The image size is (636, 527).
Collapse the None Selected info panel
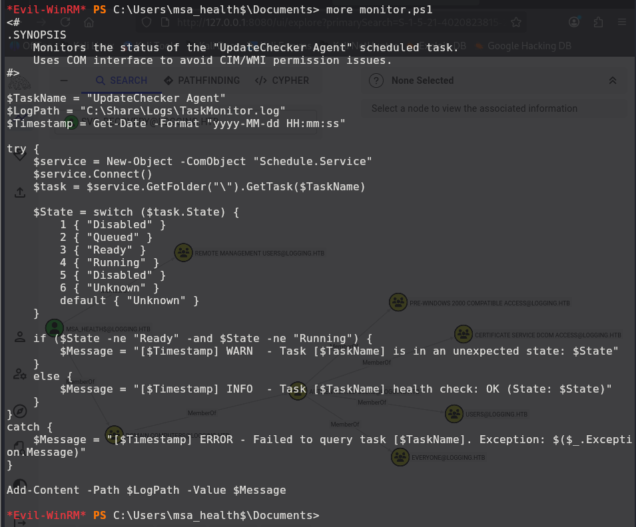pos(613,81)
